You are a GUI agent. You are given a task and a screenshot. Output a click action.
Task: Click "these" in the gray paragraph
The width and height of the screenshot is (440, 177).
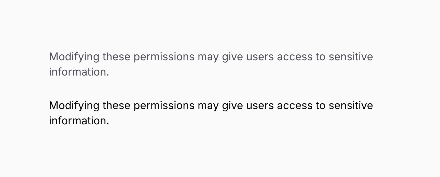(116, 57)
